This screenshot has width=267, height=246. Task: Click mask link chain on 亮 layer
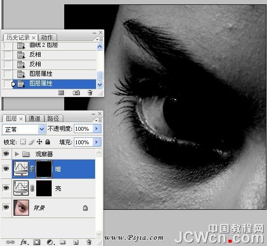[x=32, y=188]
